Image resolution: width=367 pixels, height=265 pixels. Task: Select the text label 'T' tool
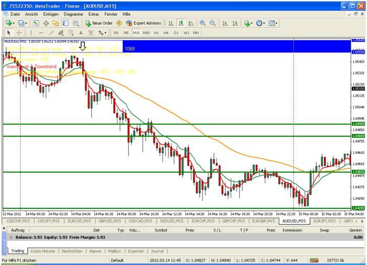91,33
